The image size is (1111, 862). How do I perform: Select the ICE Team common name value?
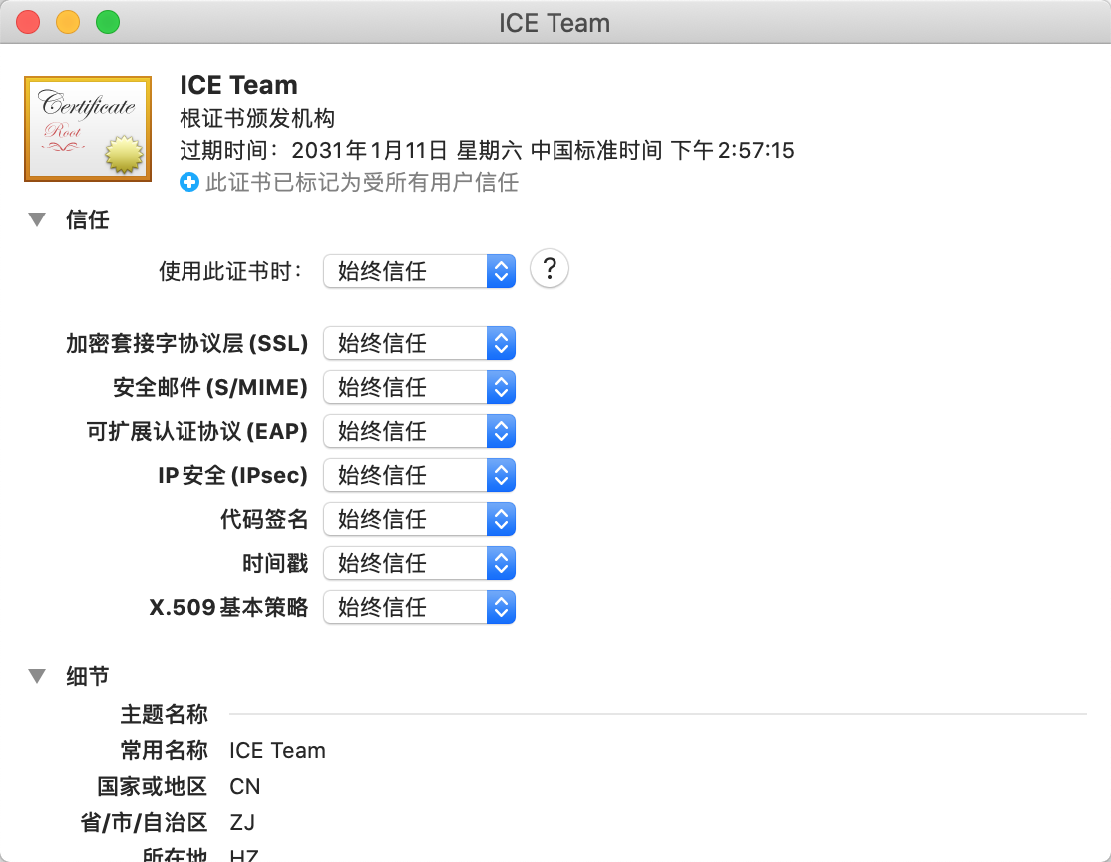277,750
